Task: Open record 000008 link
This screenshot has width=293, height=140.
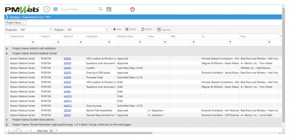Action: [x=67, y=87]
